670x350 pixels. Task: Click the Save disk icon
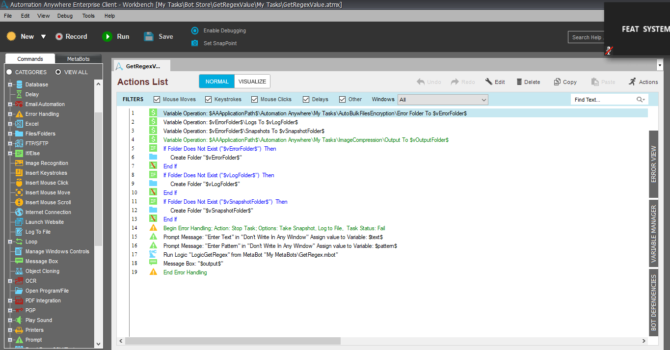pyautogui.click(x=149, y=37)
